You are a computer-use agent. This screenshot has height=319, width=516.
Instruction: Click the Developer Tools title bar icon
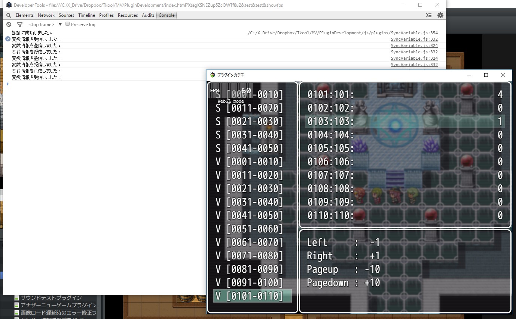9,5
